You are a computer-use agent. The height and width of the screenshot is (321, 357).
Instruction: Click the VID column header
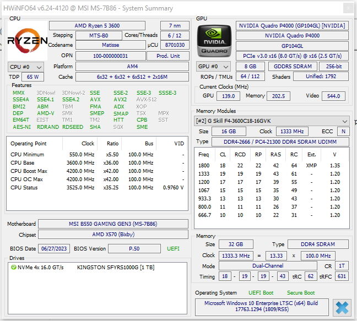click(x=179, y=144)
